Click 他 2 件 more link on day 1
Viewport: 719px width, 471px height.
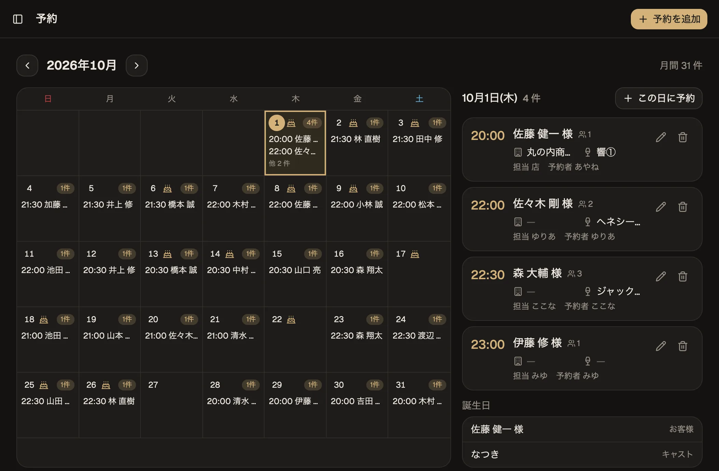(x=279, y=163)
